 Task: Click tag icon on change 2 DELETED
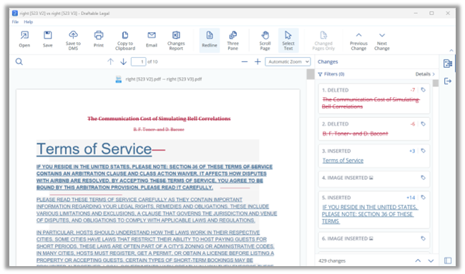point(424,124)
